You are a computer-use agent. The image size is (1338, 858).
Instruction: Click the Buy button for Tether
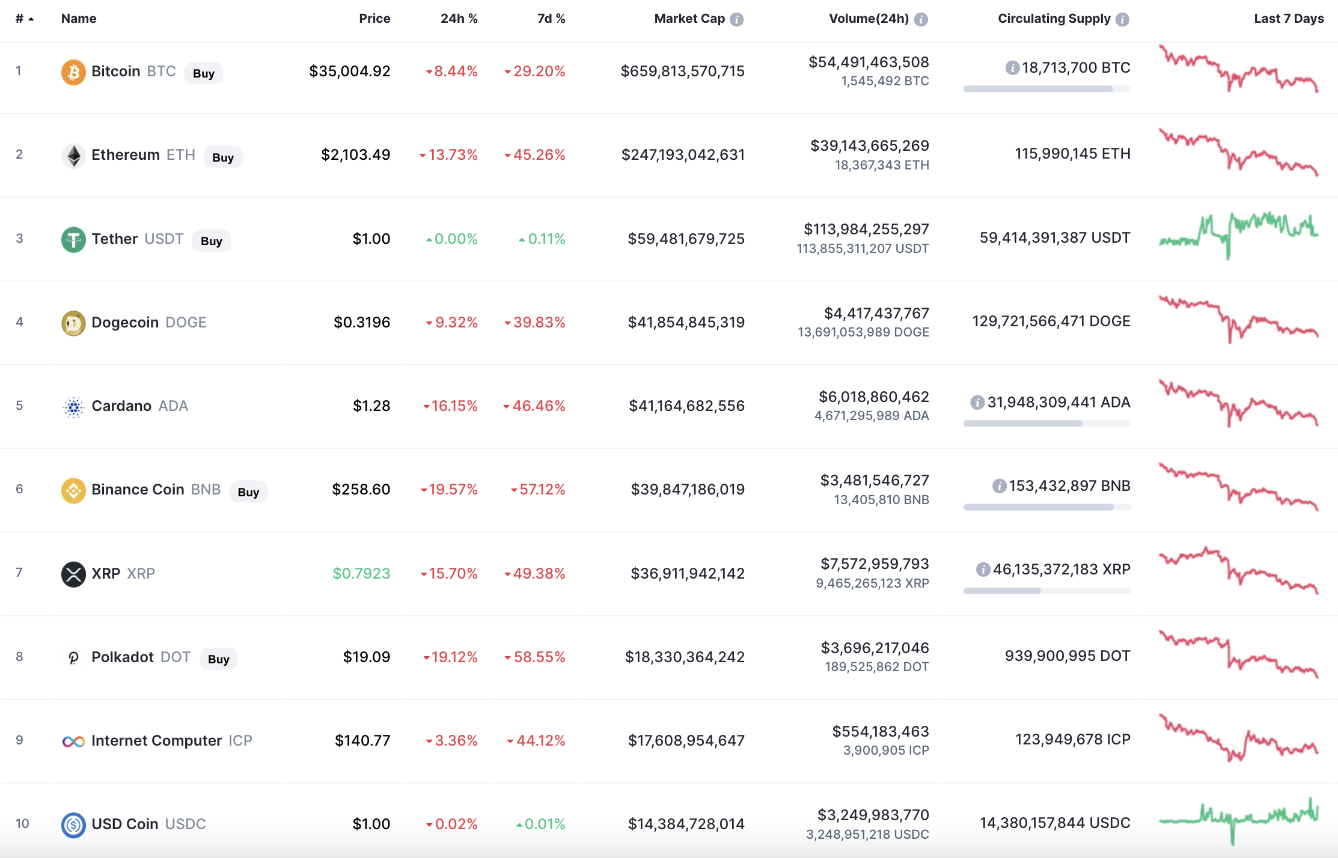point(212,241)
